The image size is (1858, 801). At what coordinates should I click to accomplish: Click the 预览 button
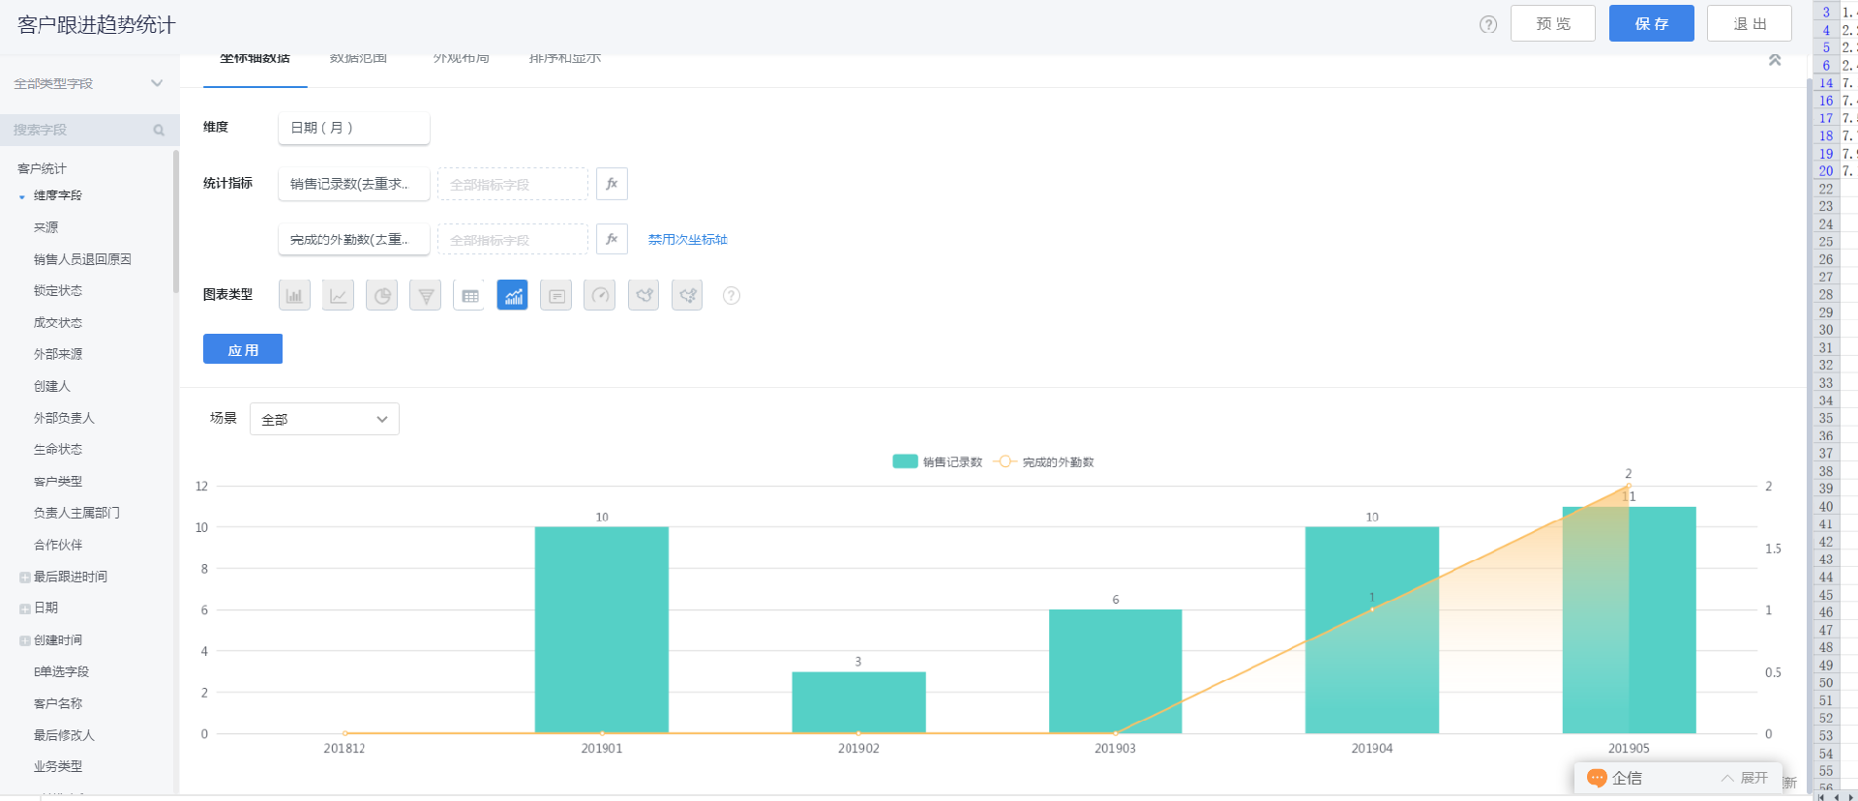[x=1553, y=23]
